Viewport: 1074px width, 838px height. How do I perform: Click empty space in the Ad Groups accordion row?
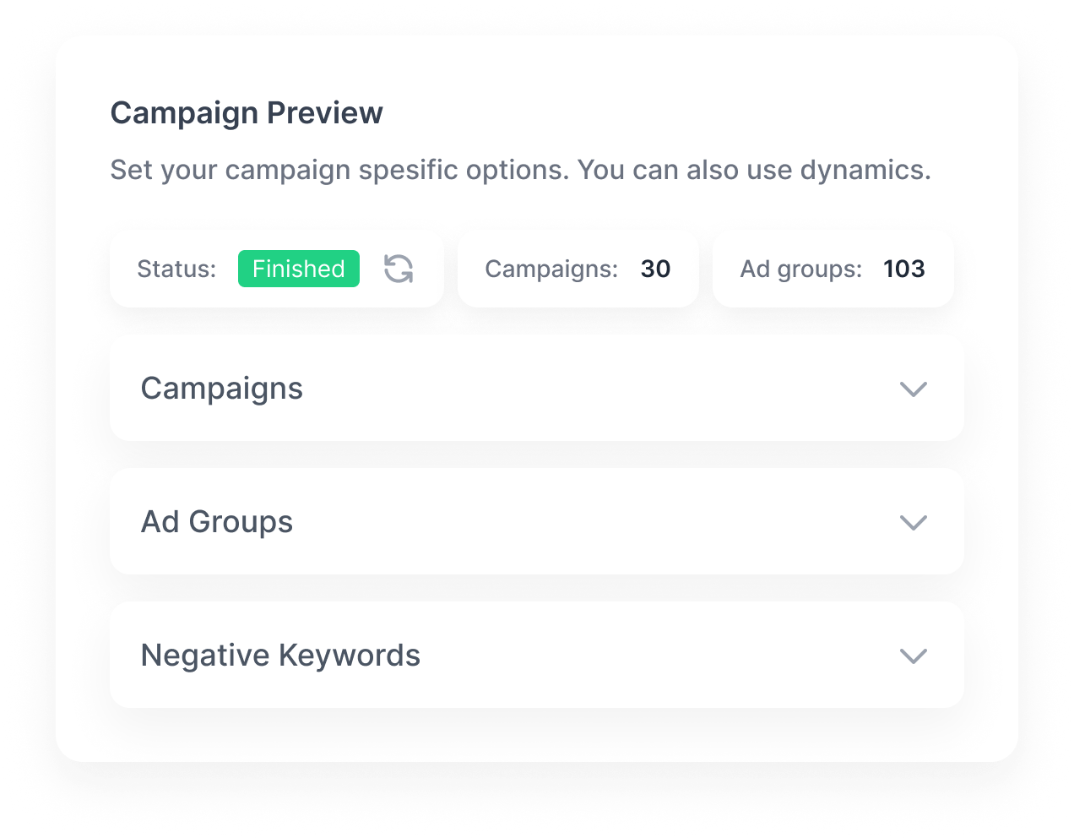tap(591, 522)
